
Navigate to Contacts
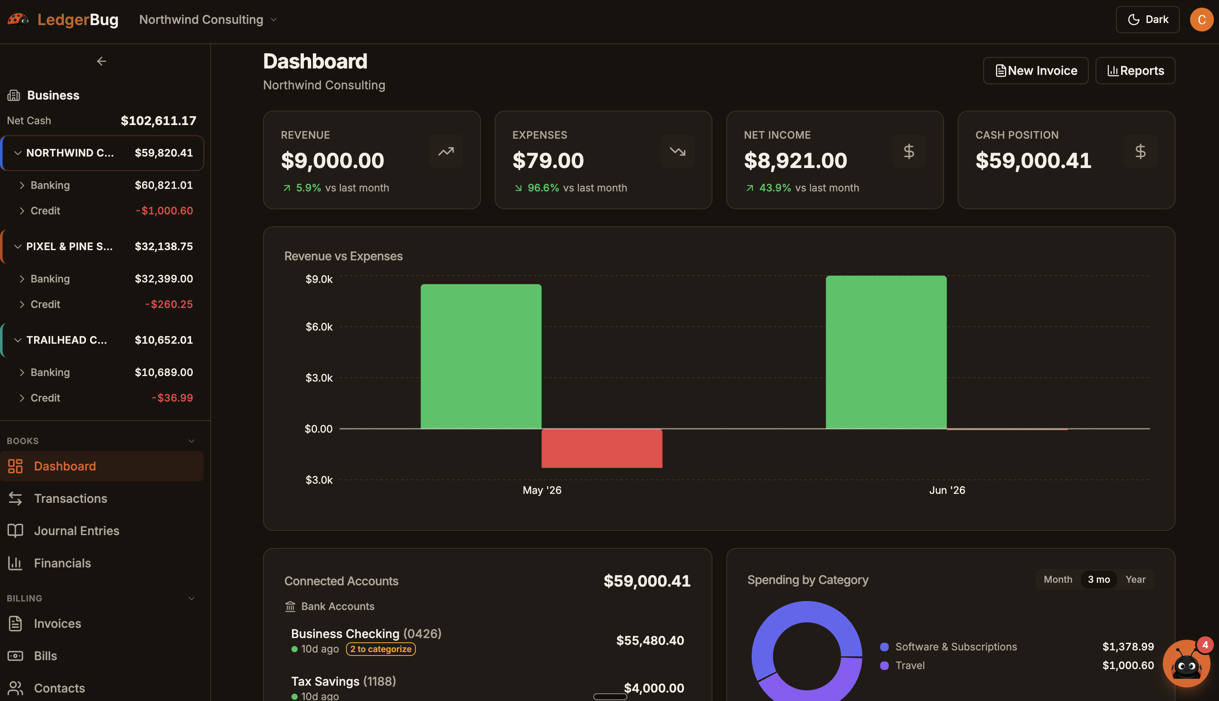[x=102, y=688]
